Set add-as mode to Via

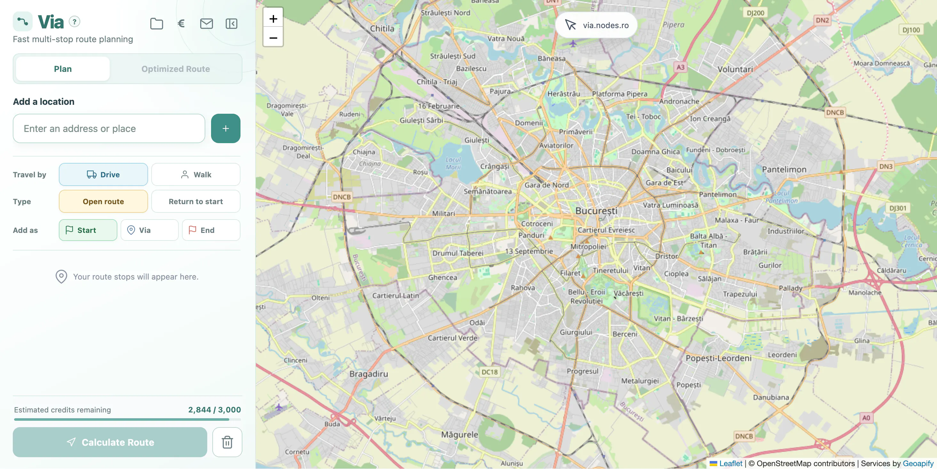coord(149,230)
